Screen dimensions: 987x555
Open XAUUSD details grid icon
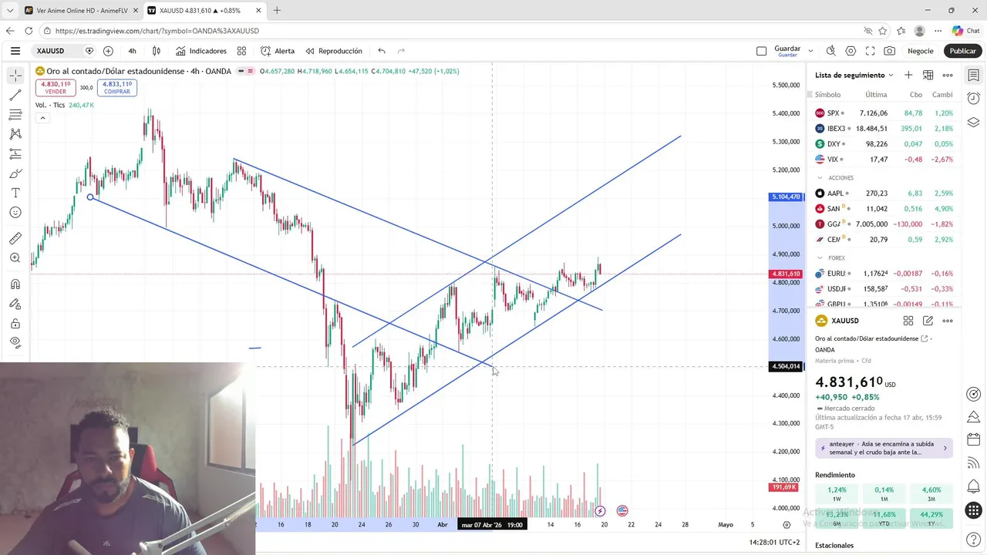[908, 321]
